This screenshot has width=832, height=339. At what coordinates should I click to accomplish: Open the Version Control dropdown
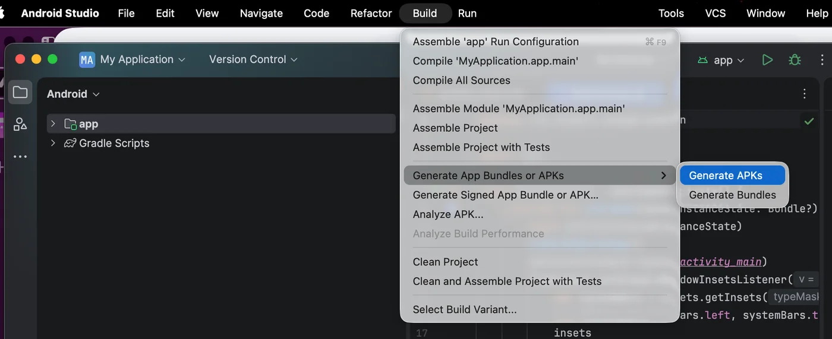click(x=253, y=59)
